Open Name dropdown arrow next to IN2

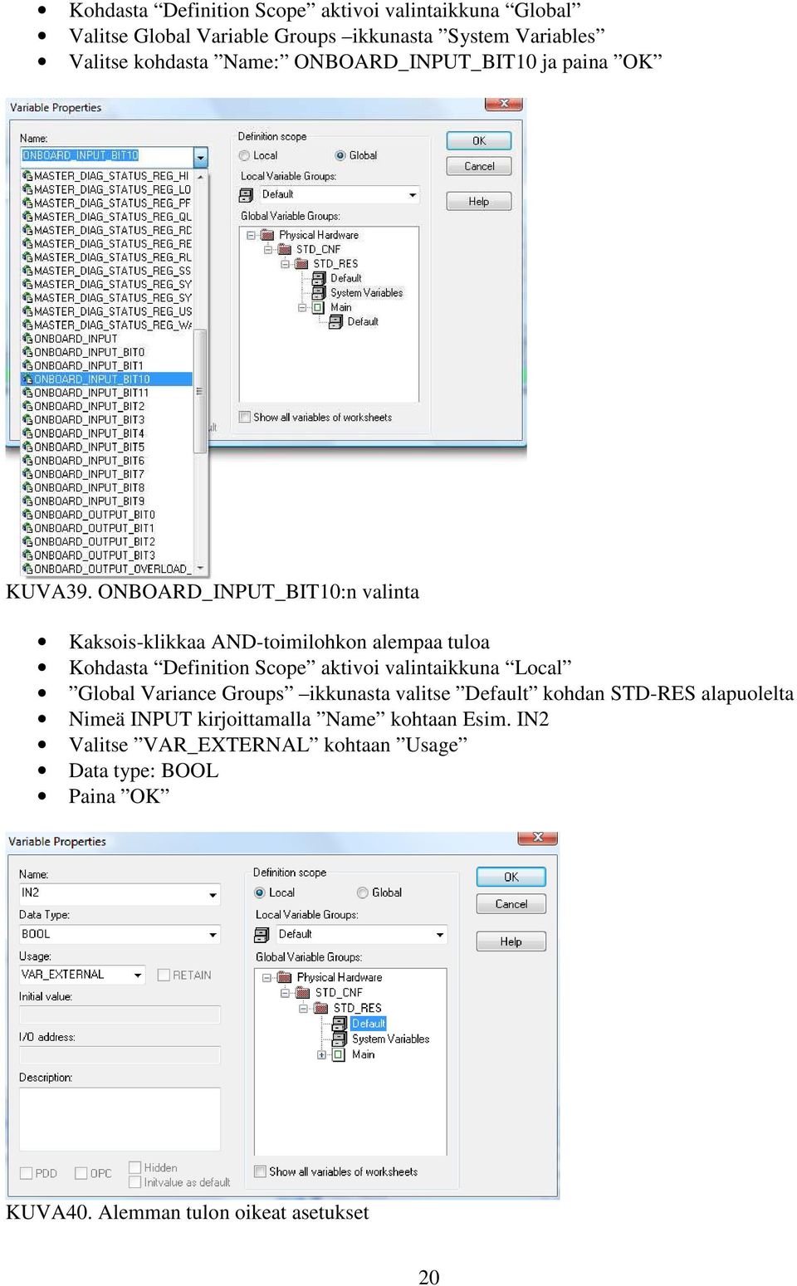(x=213, y=894)
